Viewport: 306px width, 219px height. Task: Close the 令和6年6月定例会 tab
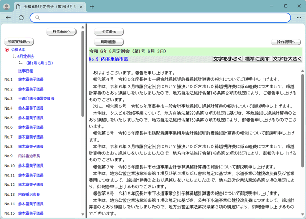tap(81, 7)
